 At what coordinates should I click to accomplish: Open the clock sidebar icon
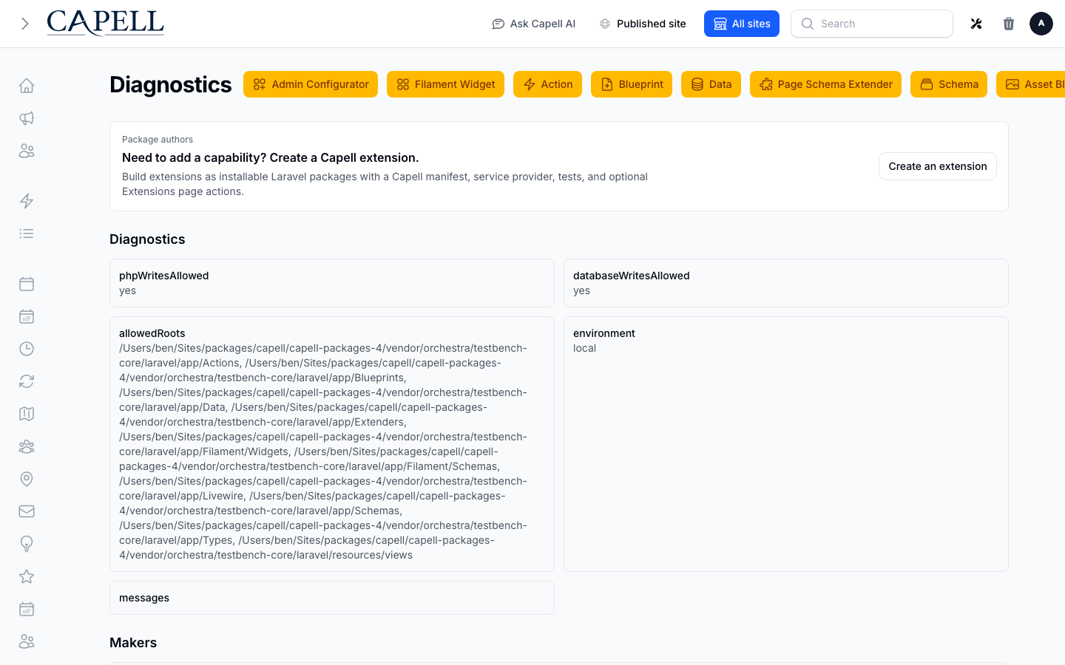[x=27, y=349]
